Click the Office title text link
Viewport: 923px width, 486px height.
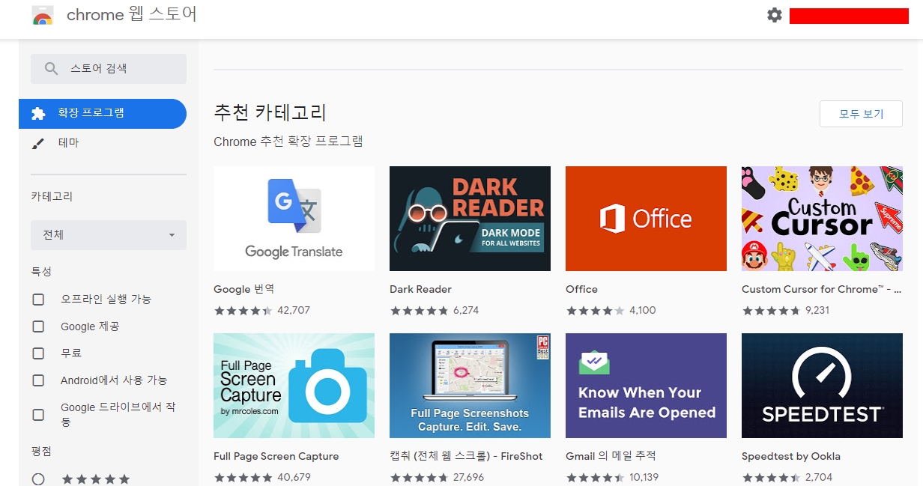(x=581, y=289)
